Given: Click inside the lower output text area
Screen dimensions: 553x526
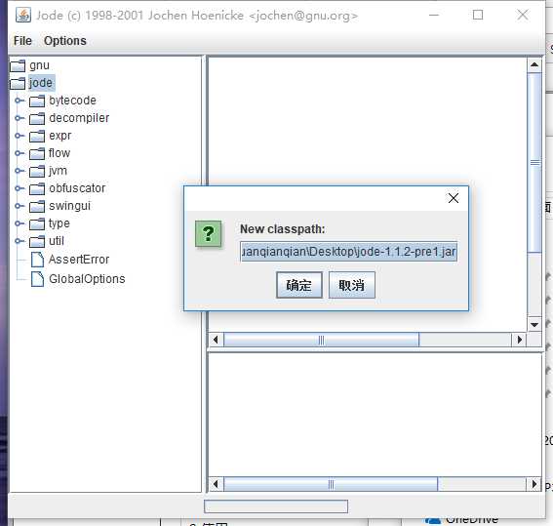Looking at the screenshot, I should click(375, 415).
